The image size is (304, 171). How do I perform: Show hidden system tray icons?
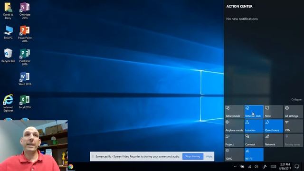[x=235, y=167]
